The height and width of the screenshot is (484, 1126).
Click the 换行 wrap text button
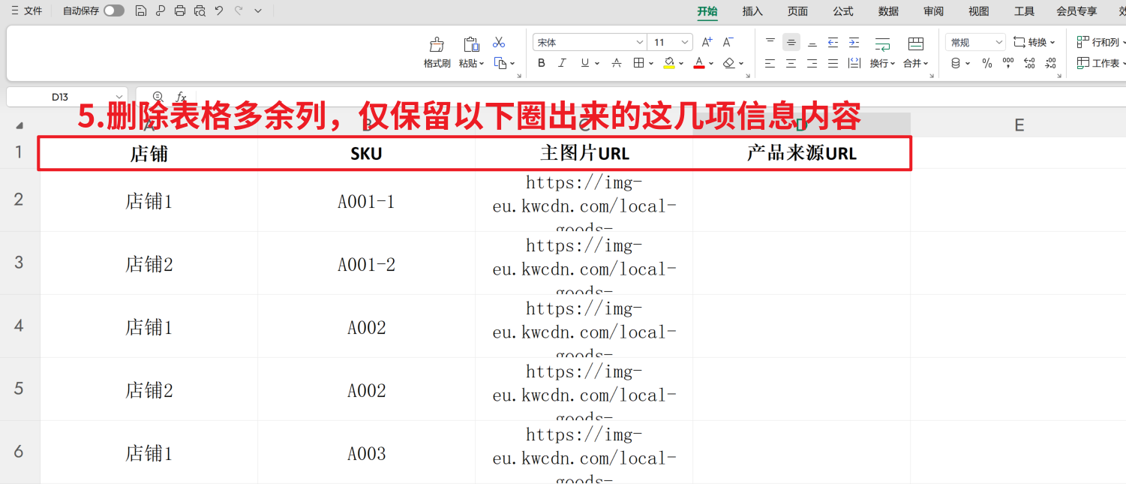(x=882, y=52)
